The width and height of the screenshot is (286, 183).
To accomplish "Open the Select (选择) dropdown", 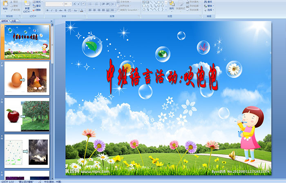I will [x=209, y=10].
